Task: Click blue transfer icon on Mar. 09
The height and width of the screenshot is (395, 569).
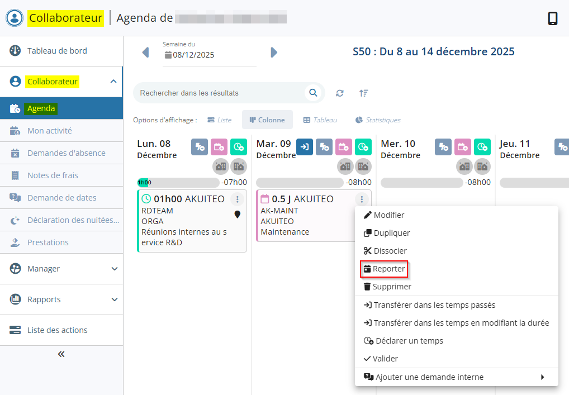Action: tap(305, 147)
